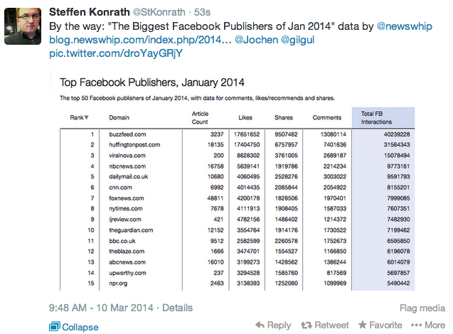Open the @gilgul mention
This screenshot has width=453, height=334.
pos(297,40)
